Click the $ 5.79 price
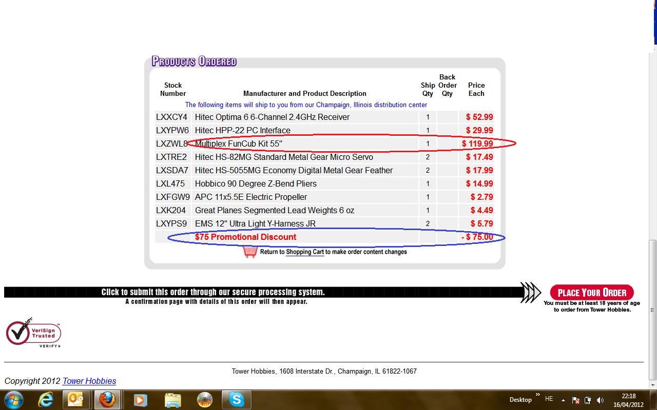Viewport: 657px width, 410px height. click(481, 223)
